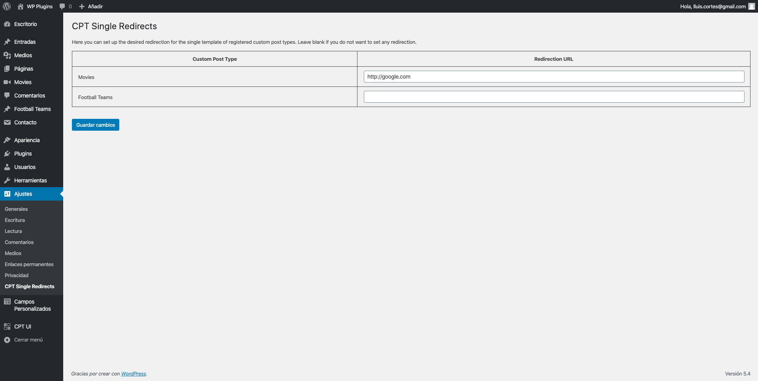Click the home icon beside WP Plugins
Screen dimensions: 758x381
pyautogui.click(x=21, y=6)
